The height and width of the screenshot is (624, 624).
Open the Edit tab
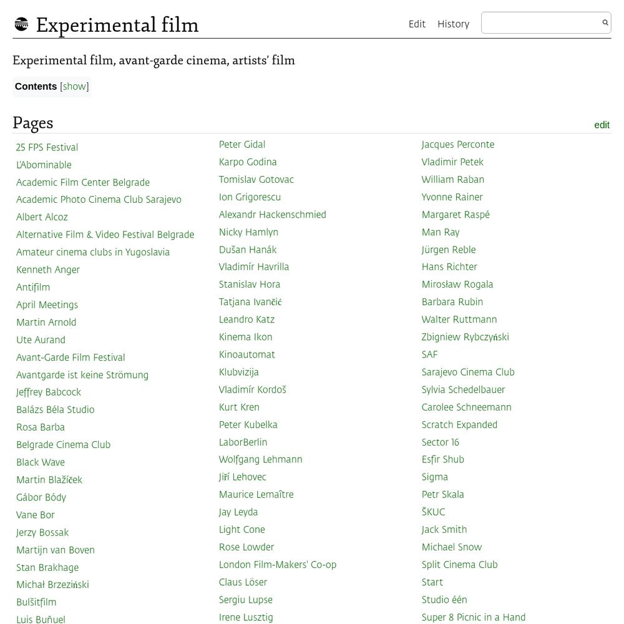point(417,24)
